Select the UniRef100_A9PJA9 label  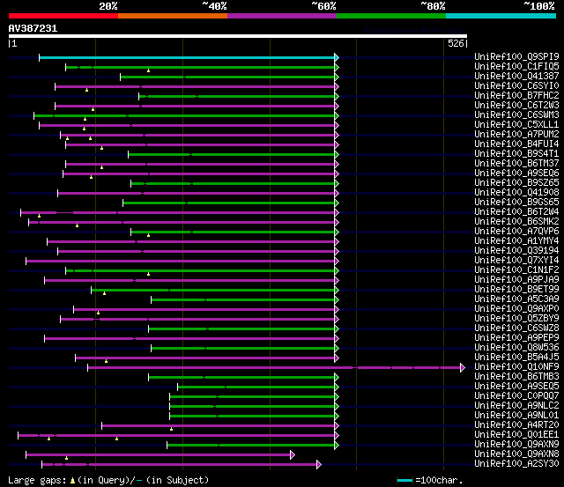516,280
